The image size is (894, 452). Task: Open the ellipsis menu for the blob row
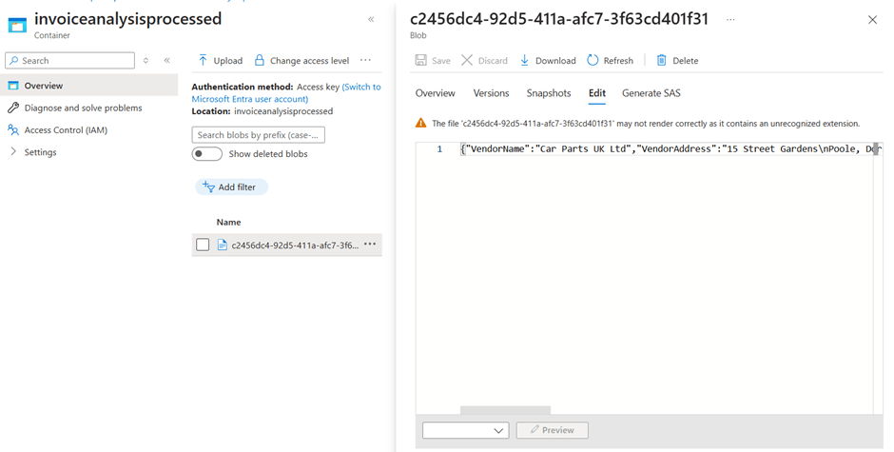370,245
